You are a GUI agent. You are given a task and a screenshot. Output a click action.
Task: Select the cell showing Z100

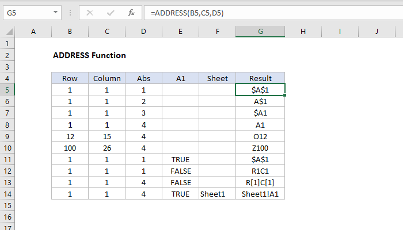pos(260,148)
